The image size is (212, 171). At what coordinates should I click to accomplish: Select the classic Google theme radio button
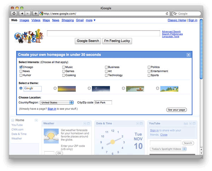pyautogui.click(x=21, y=88)
